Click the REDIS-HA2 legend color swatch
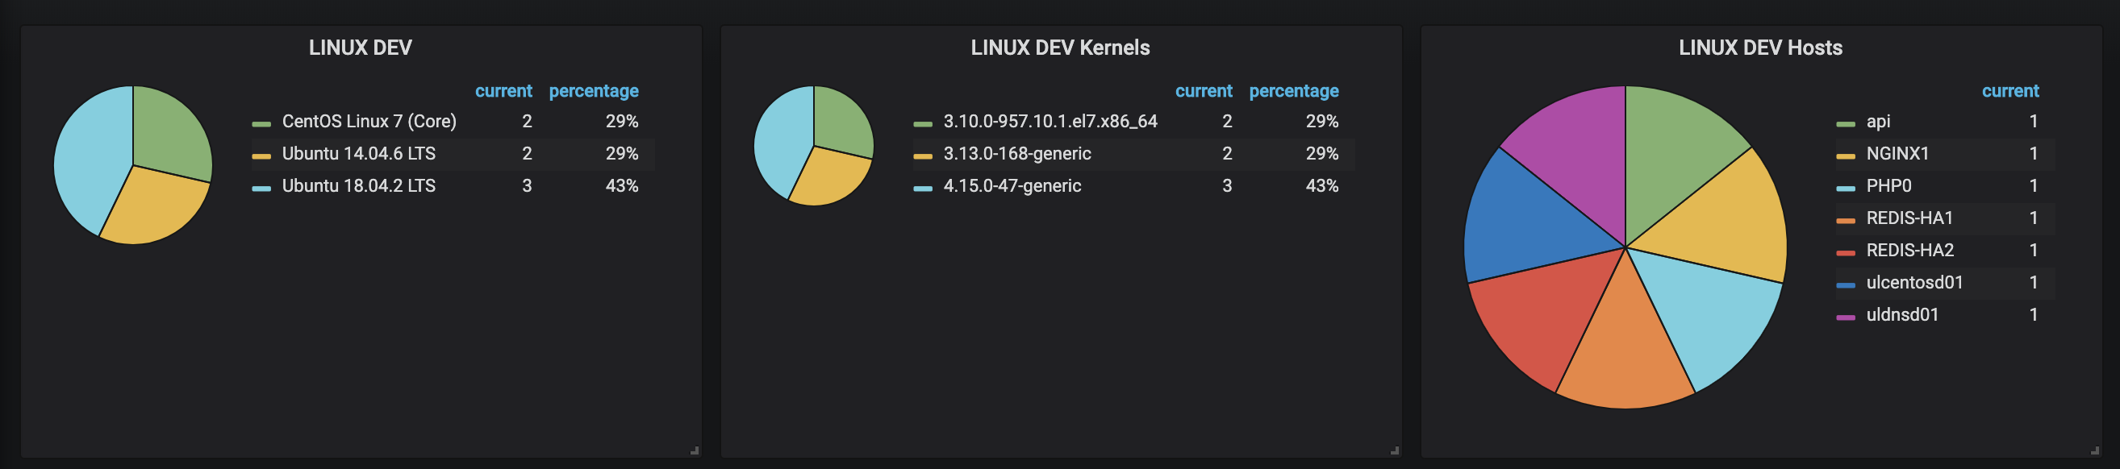The image size is (2120, 469). pyautogui.click(x=1845, y=252)
